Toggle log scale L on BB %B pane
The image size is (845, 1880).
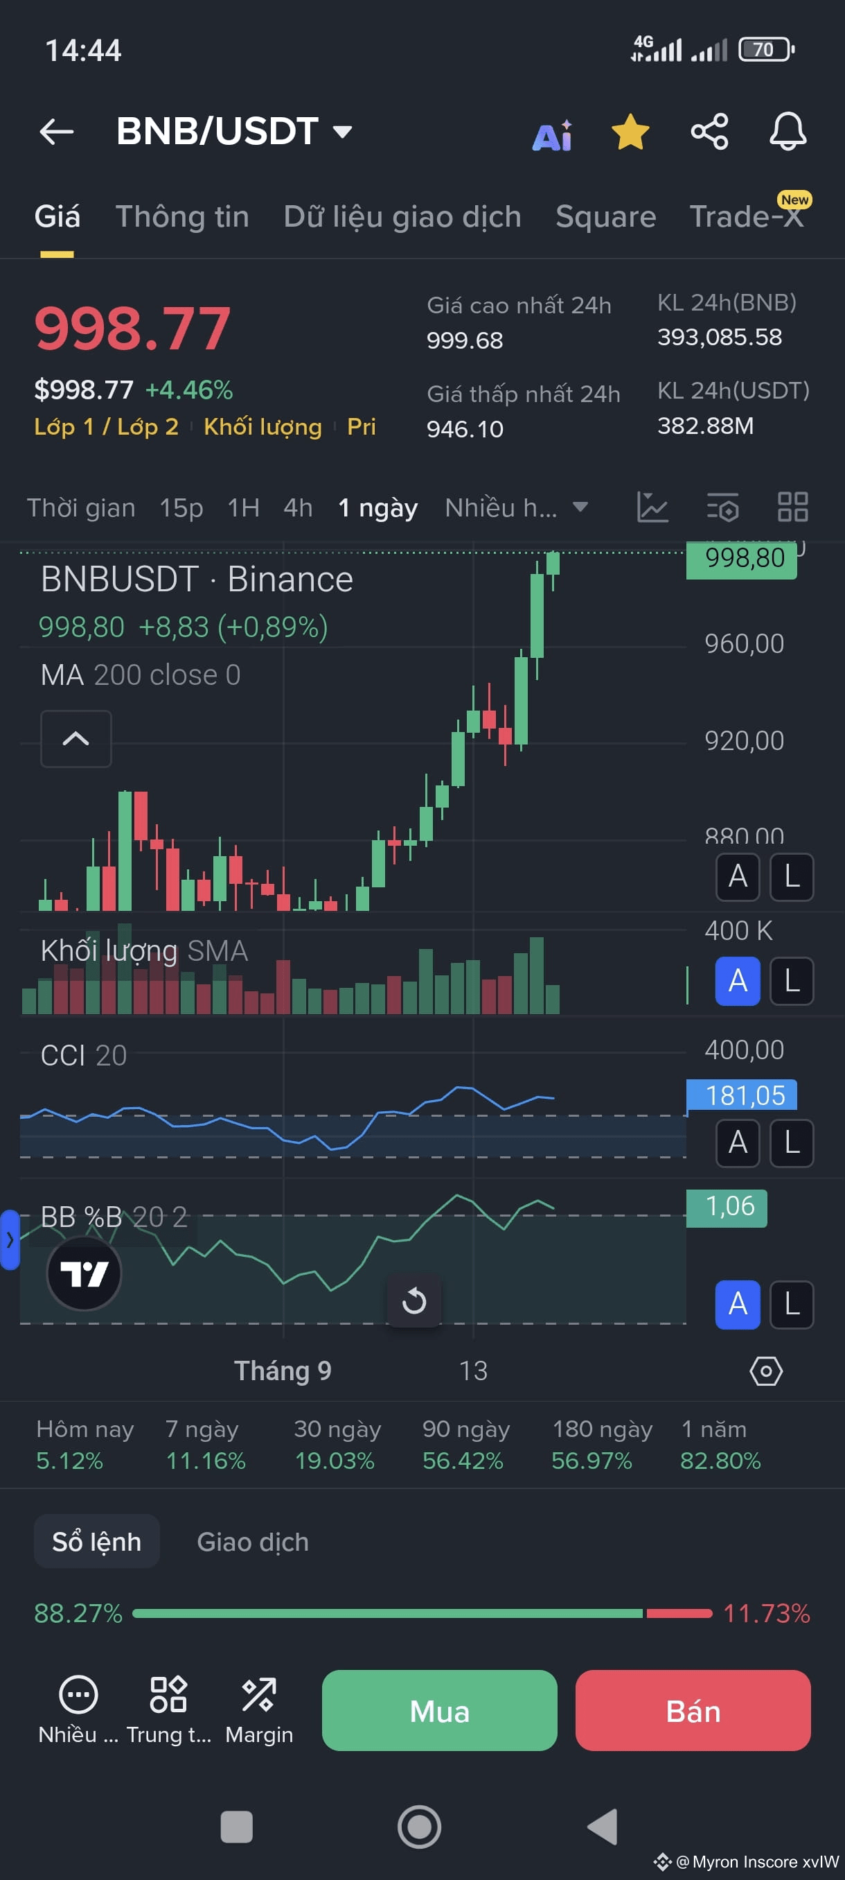tap(792, 1304)
